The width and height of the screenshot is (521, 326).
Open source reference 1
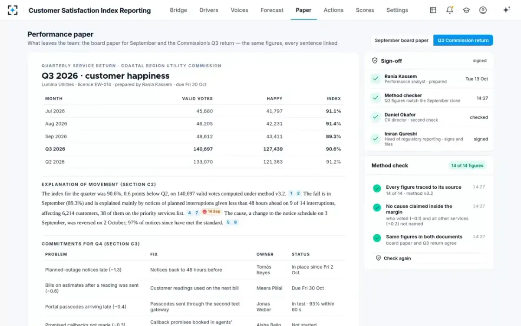click(291, 193)
